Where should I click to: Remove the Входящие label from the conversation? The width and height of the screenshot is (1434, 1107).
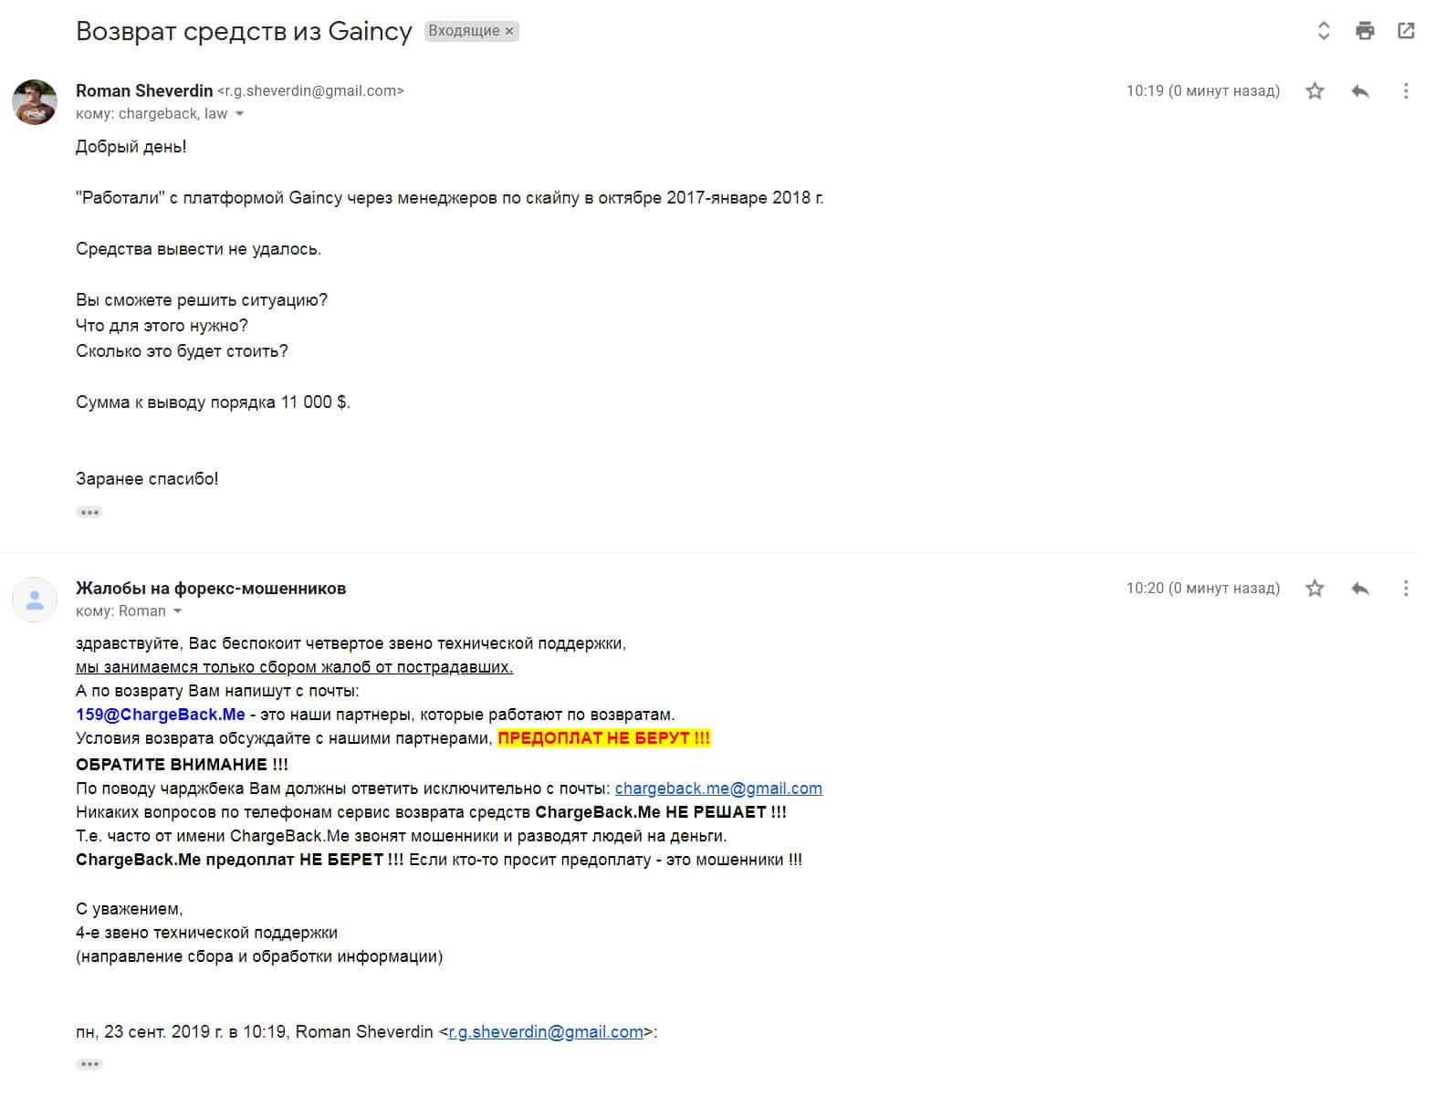[x=510, y=31]
